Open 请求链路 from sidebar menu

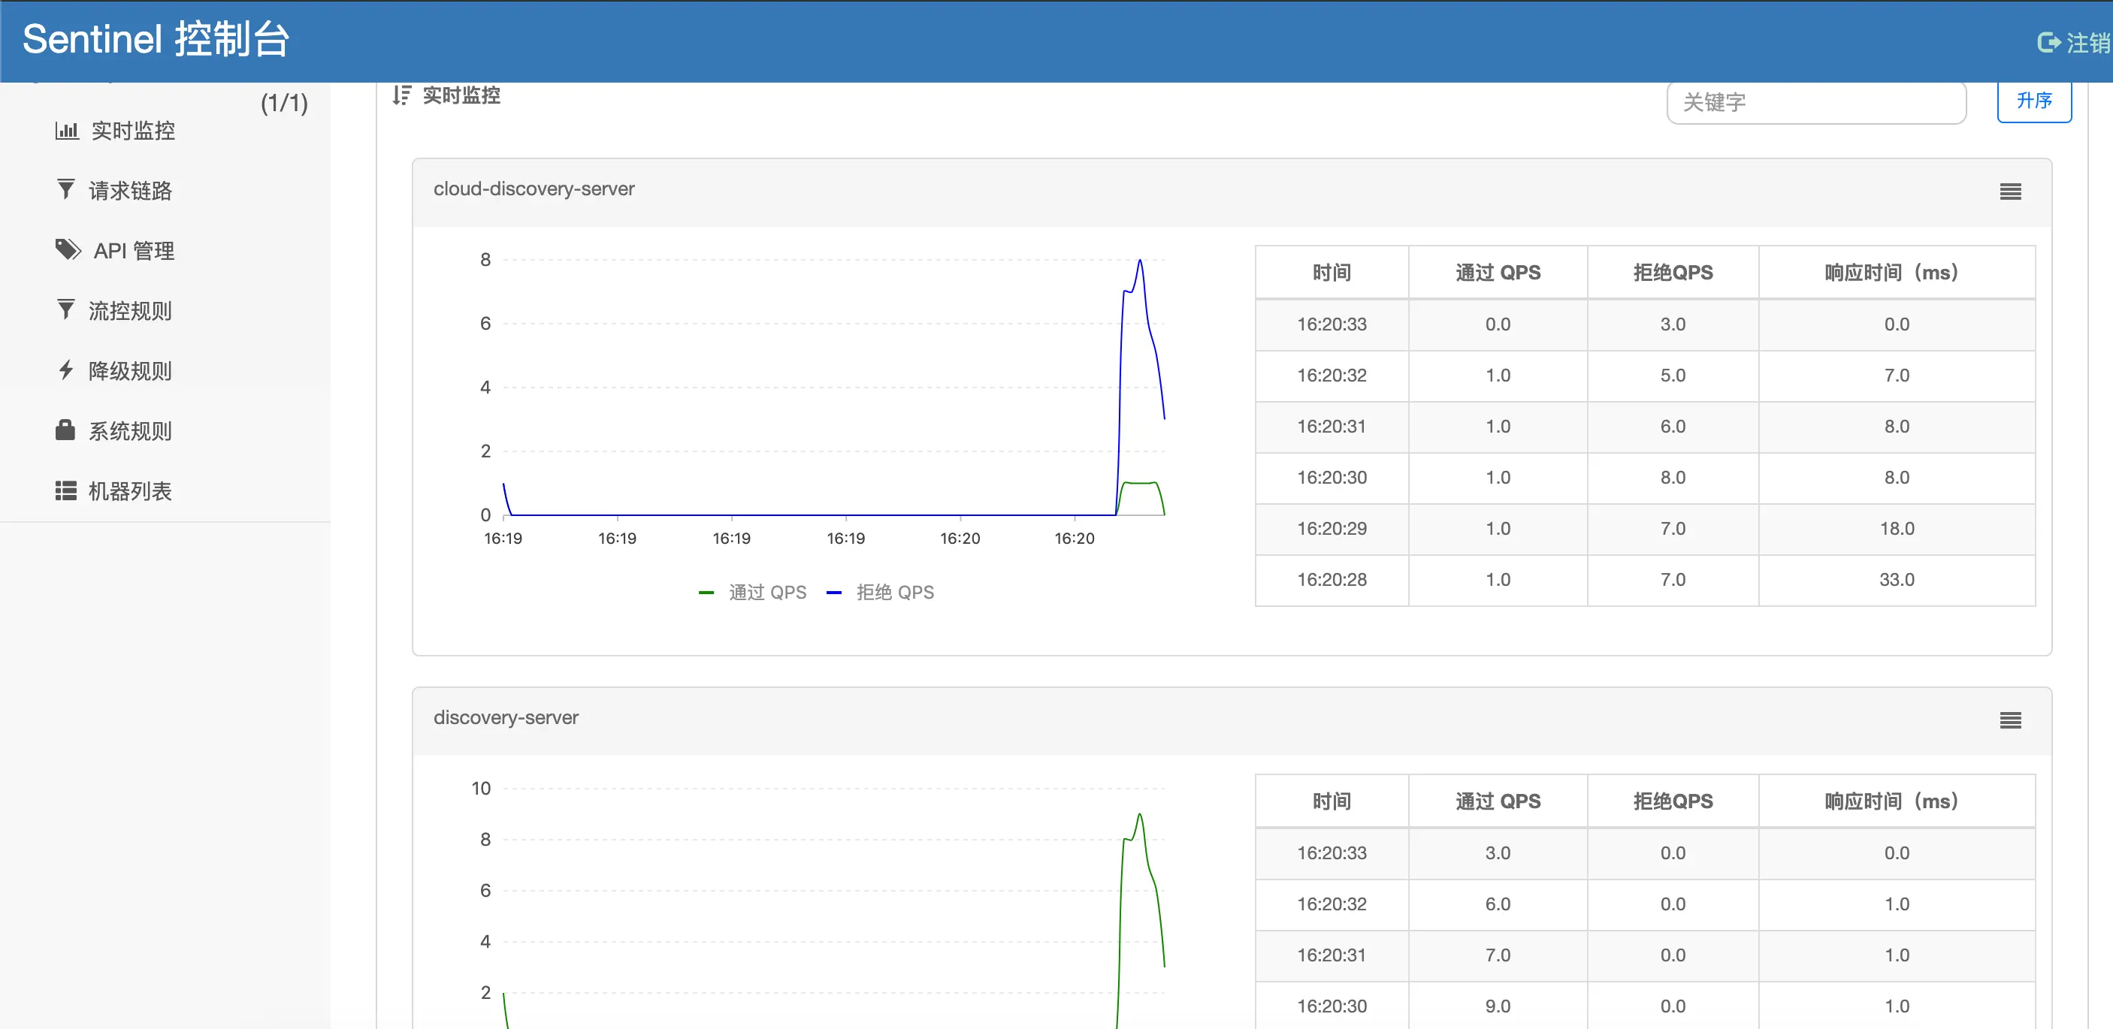[x=131, y=190]
